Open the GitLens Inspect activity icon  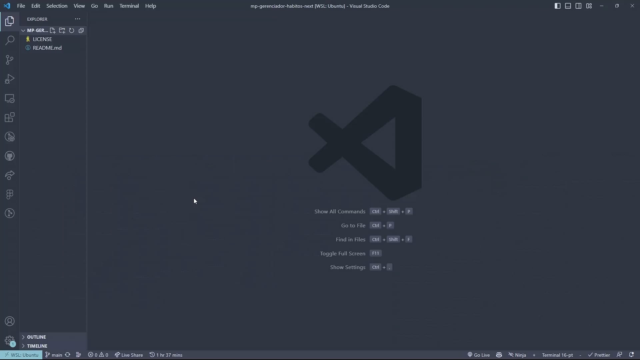pyautogui.click(x=10, y=137)
